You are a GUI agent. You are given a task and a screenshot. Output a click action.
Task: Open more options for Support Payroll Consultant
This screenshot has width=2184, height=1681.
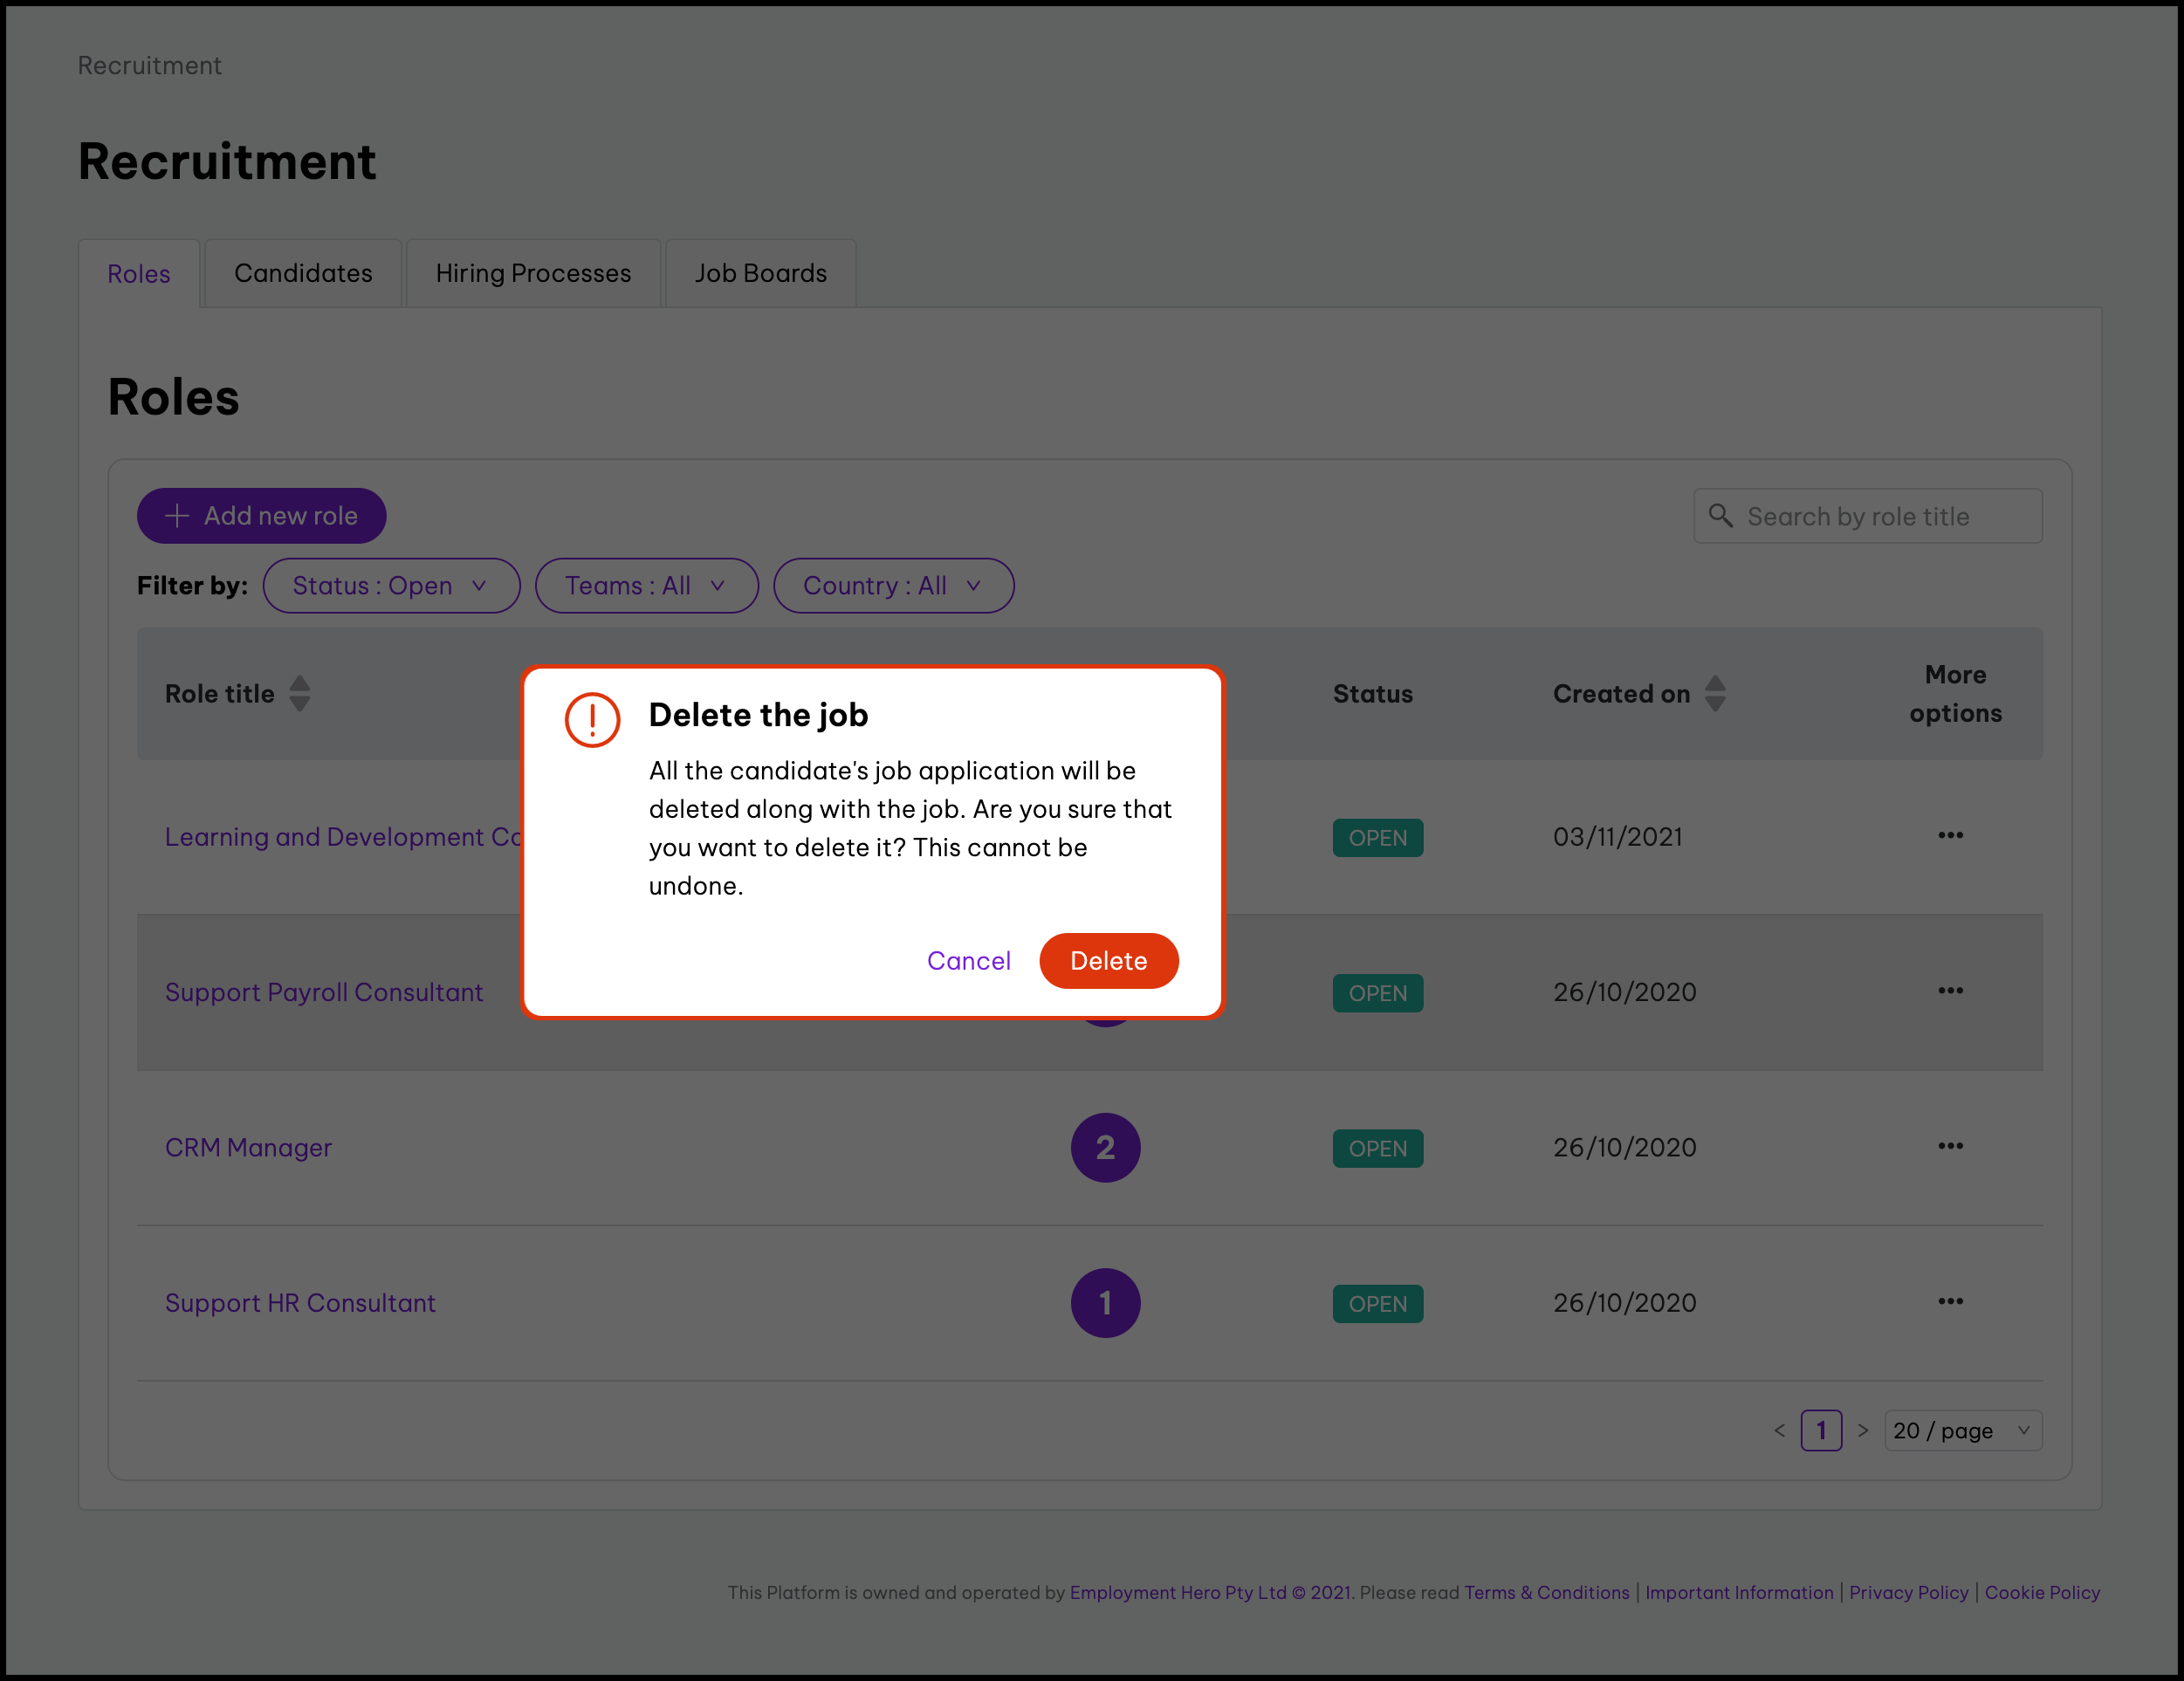coord(1949,990)
